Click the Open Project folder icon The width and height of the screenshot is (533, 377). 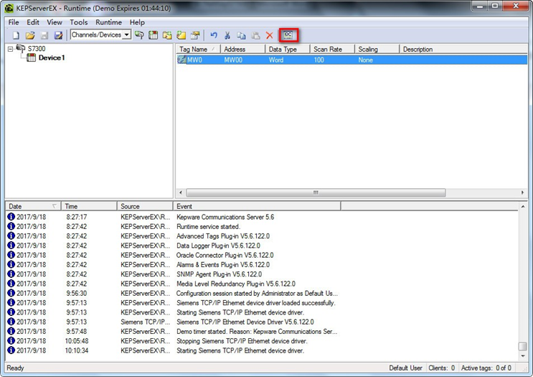coord(30,35)
